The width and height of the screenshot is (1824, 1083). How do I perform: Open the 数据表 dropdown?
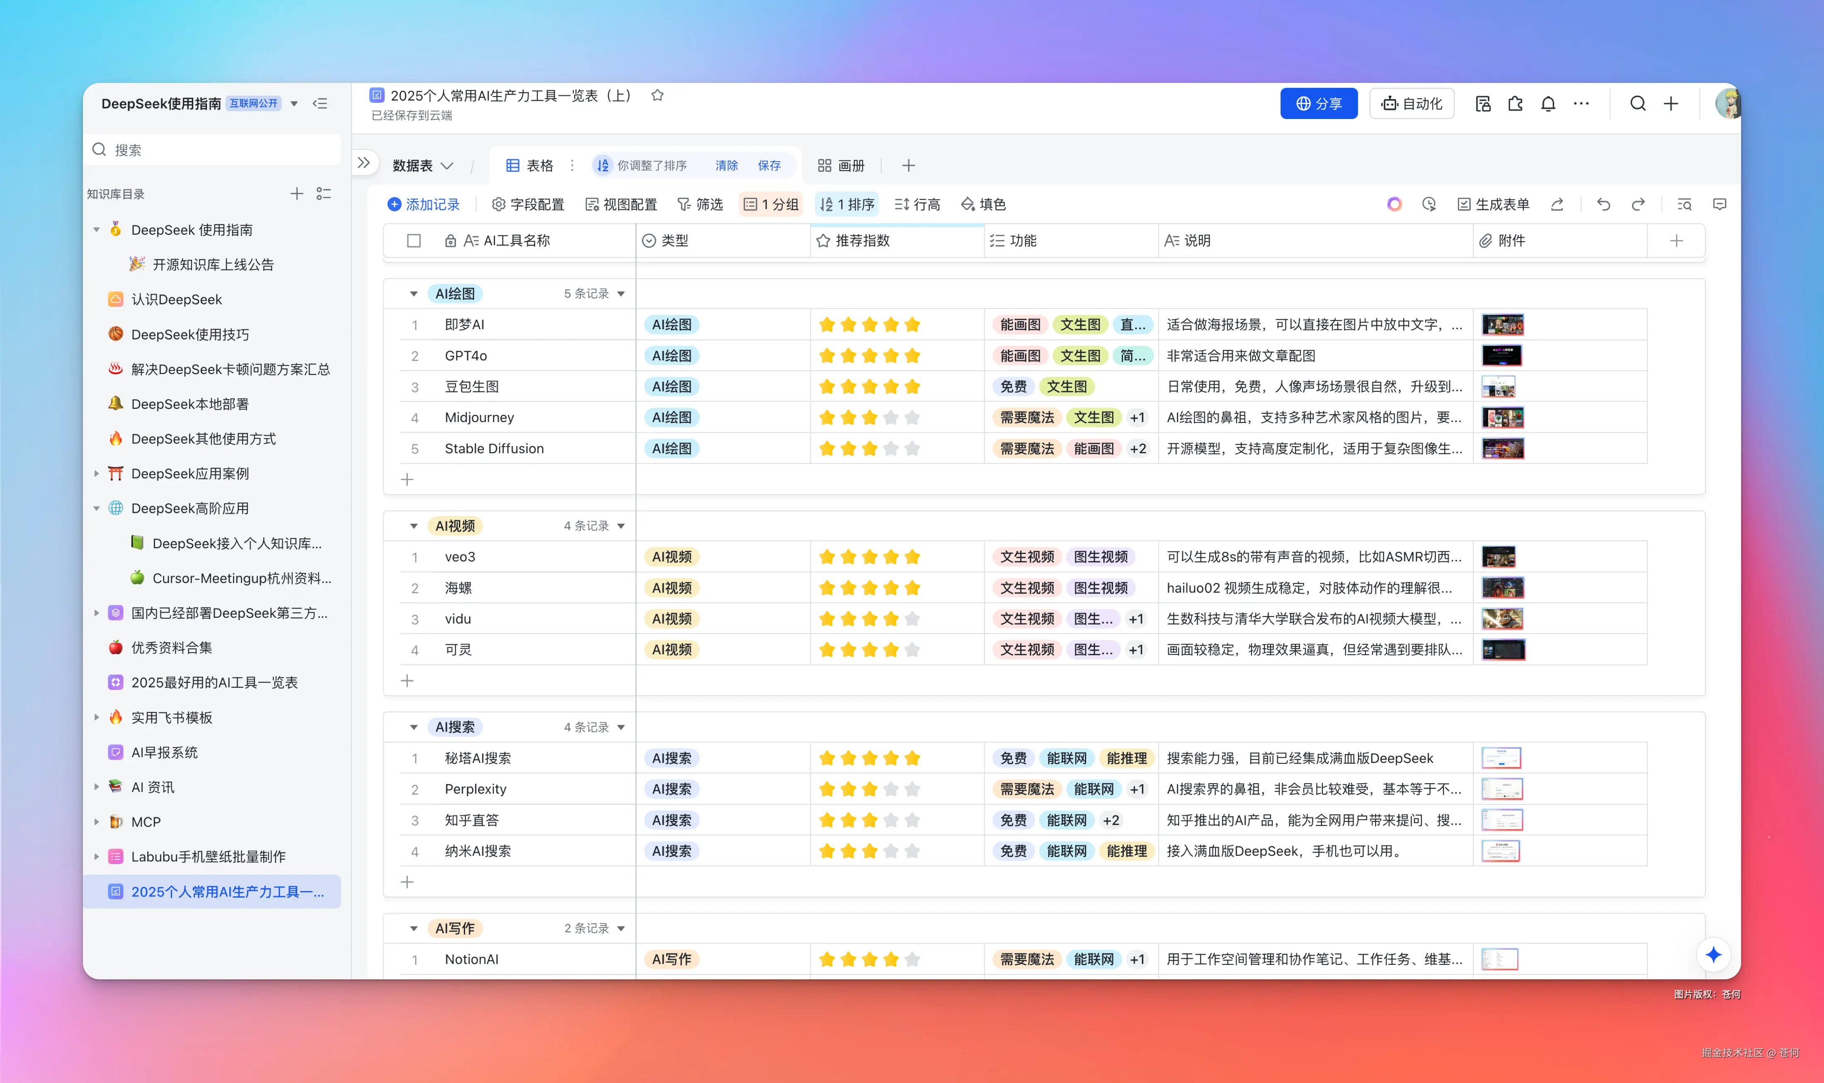pyautogui.click(x=423, y=166)
